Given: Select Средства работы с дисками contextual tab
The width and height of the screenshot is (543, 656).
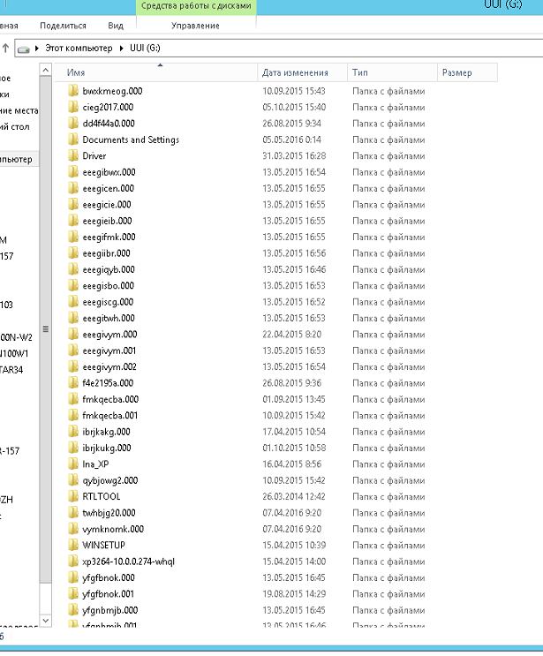Looking at the screenshot, I should click(196, 6).
